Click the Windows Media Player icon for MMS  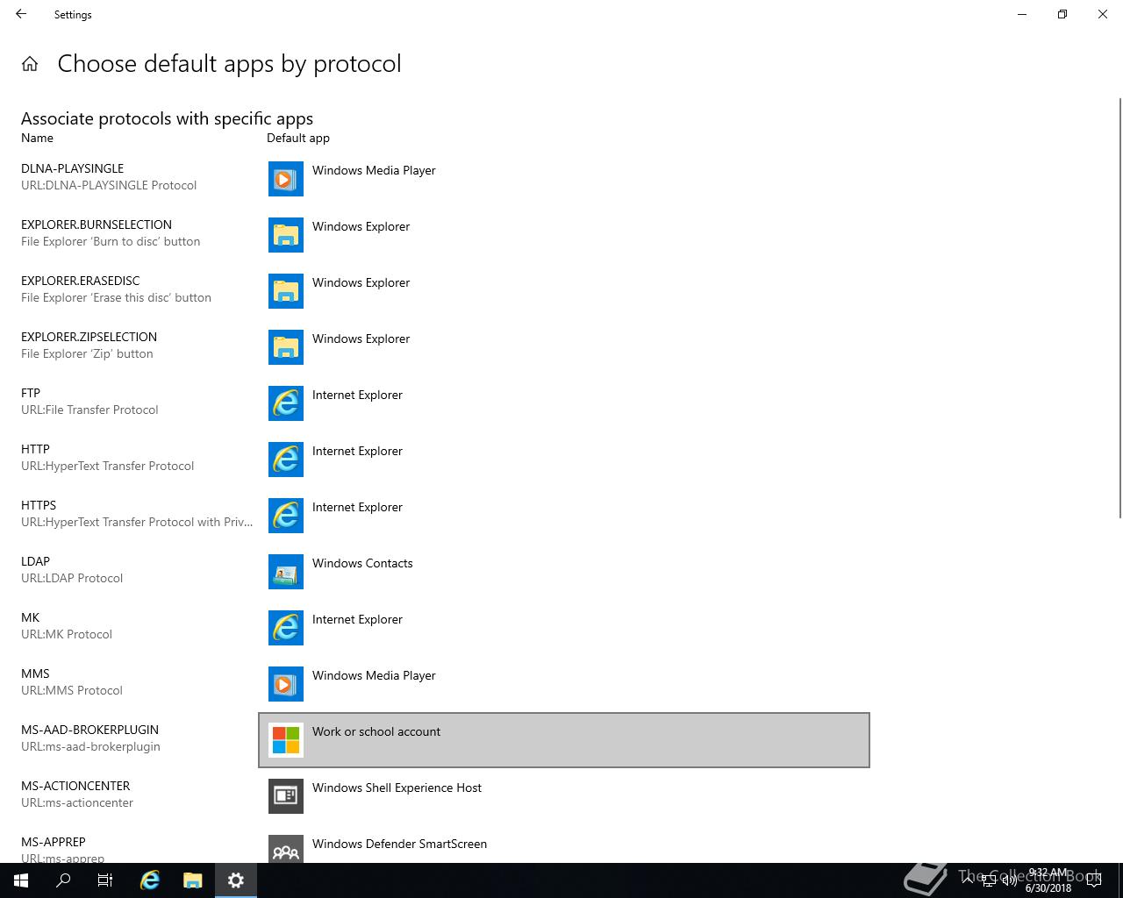pos(286,684)
